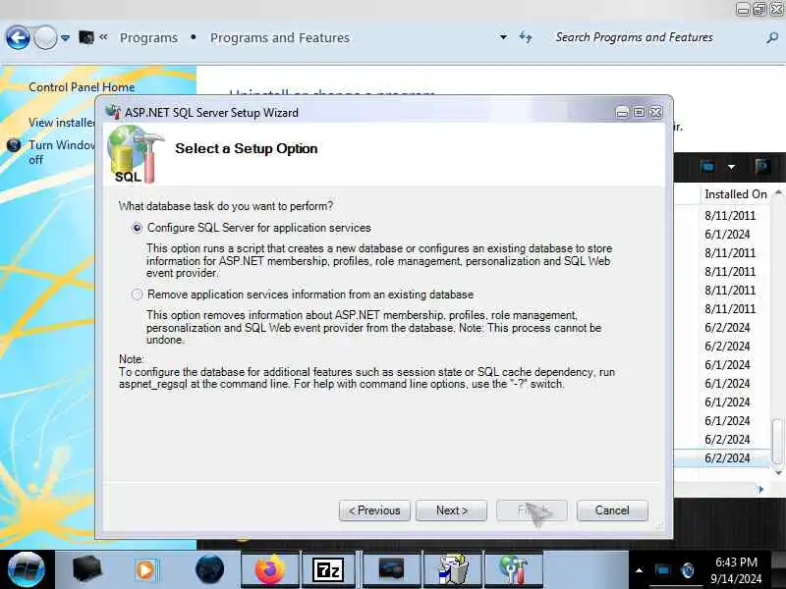The height and width of the screenshot is (589, 786).
Task: Select Remove application services information radio button
Action: click(x=137, y=294)
